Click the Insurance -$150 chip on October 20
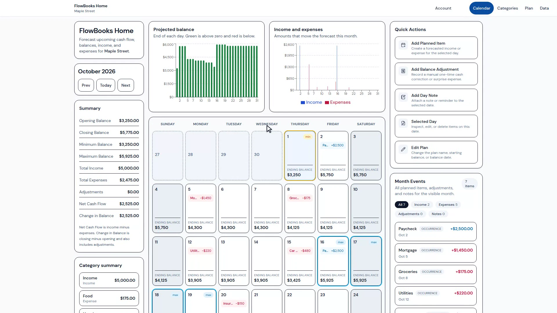 234,303
